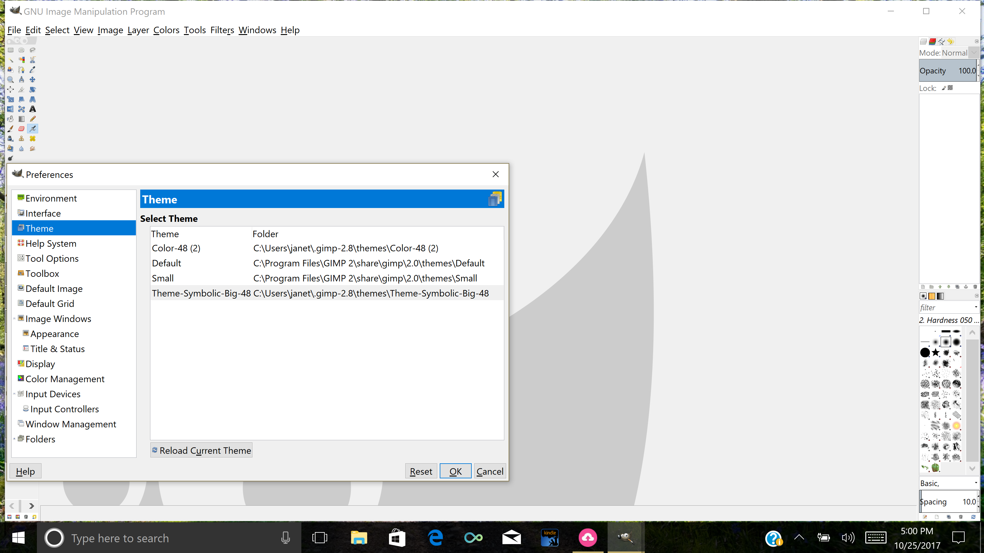Select the Paths tool
The width and height of the screenshot is (984, 553).
click(x=22, y=70)
